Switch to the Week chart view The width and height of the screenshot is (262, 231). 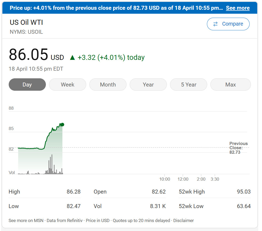click(67, 85)
